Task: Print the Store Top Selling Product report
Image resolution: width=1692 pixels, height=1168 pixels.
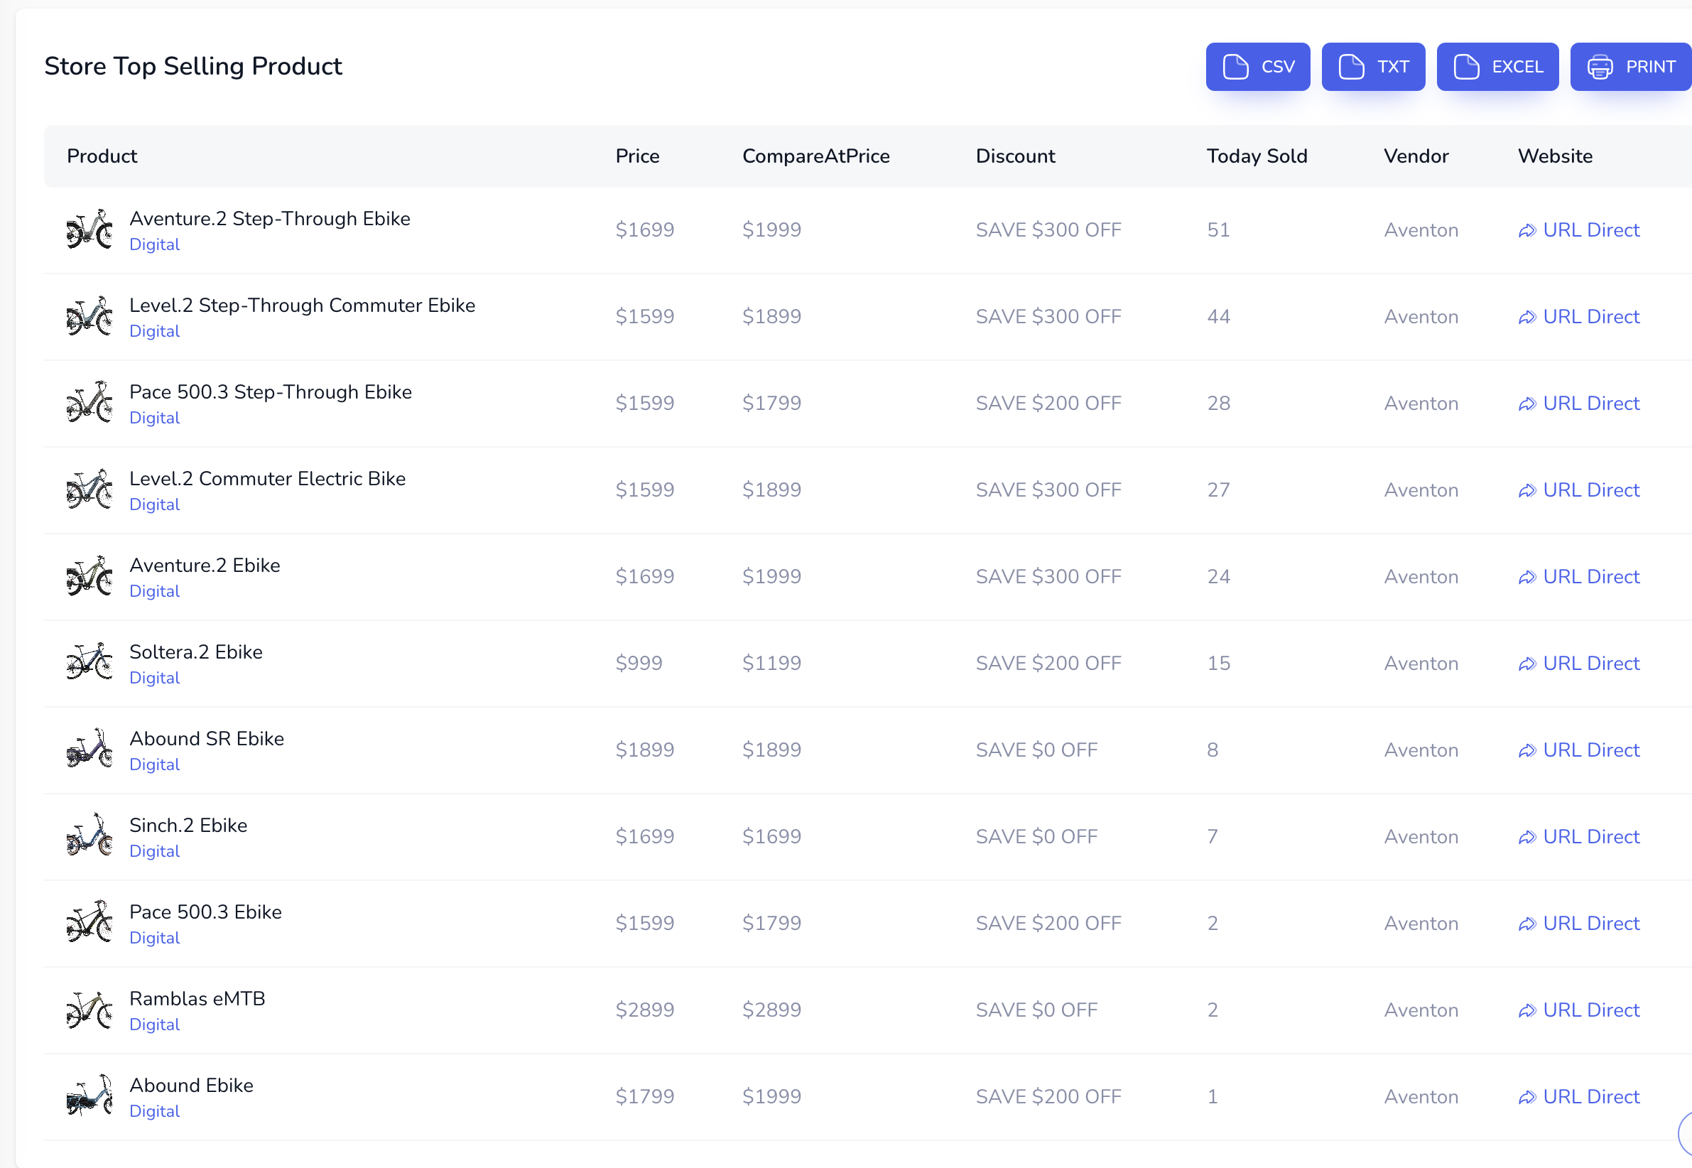Action: [1629, 66]
